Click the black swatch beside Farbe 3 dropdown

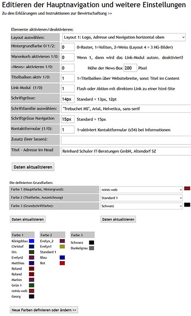(187, 205)
